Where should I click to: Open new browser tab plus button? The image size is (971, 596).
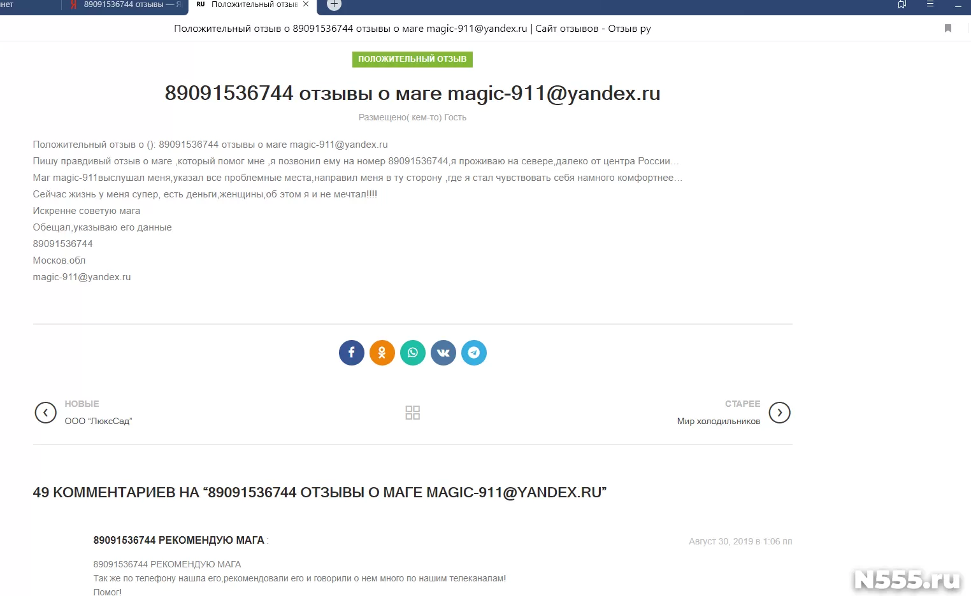pyautogui.click(x=334, y=4)
